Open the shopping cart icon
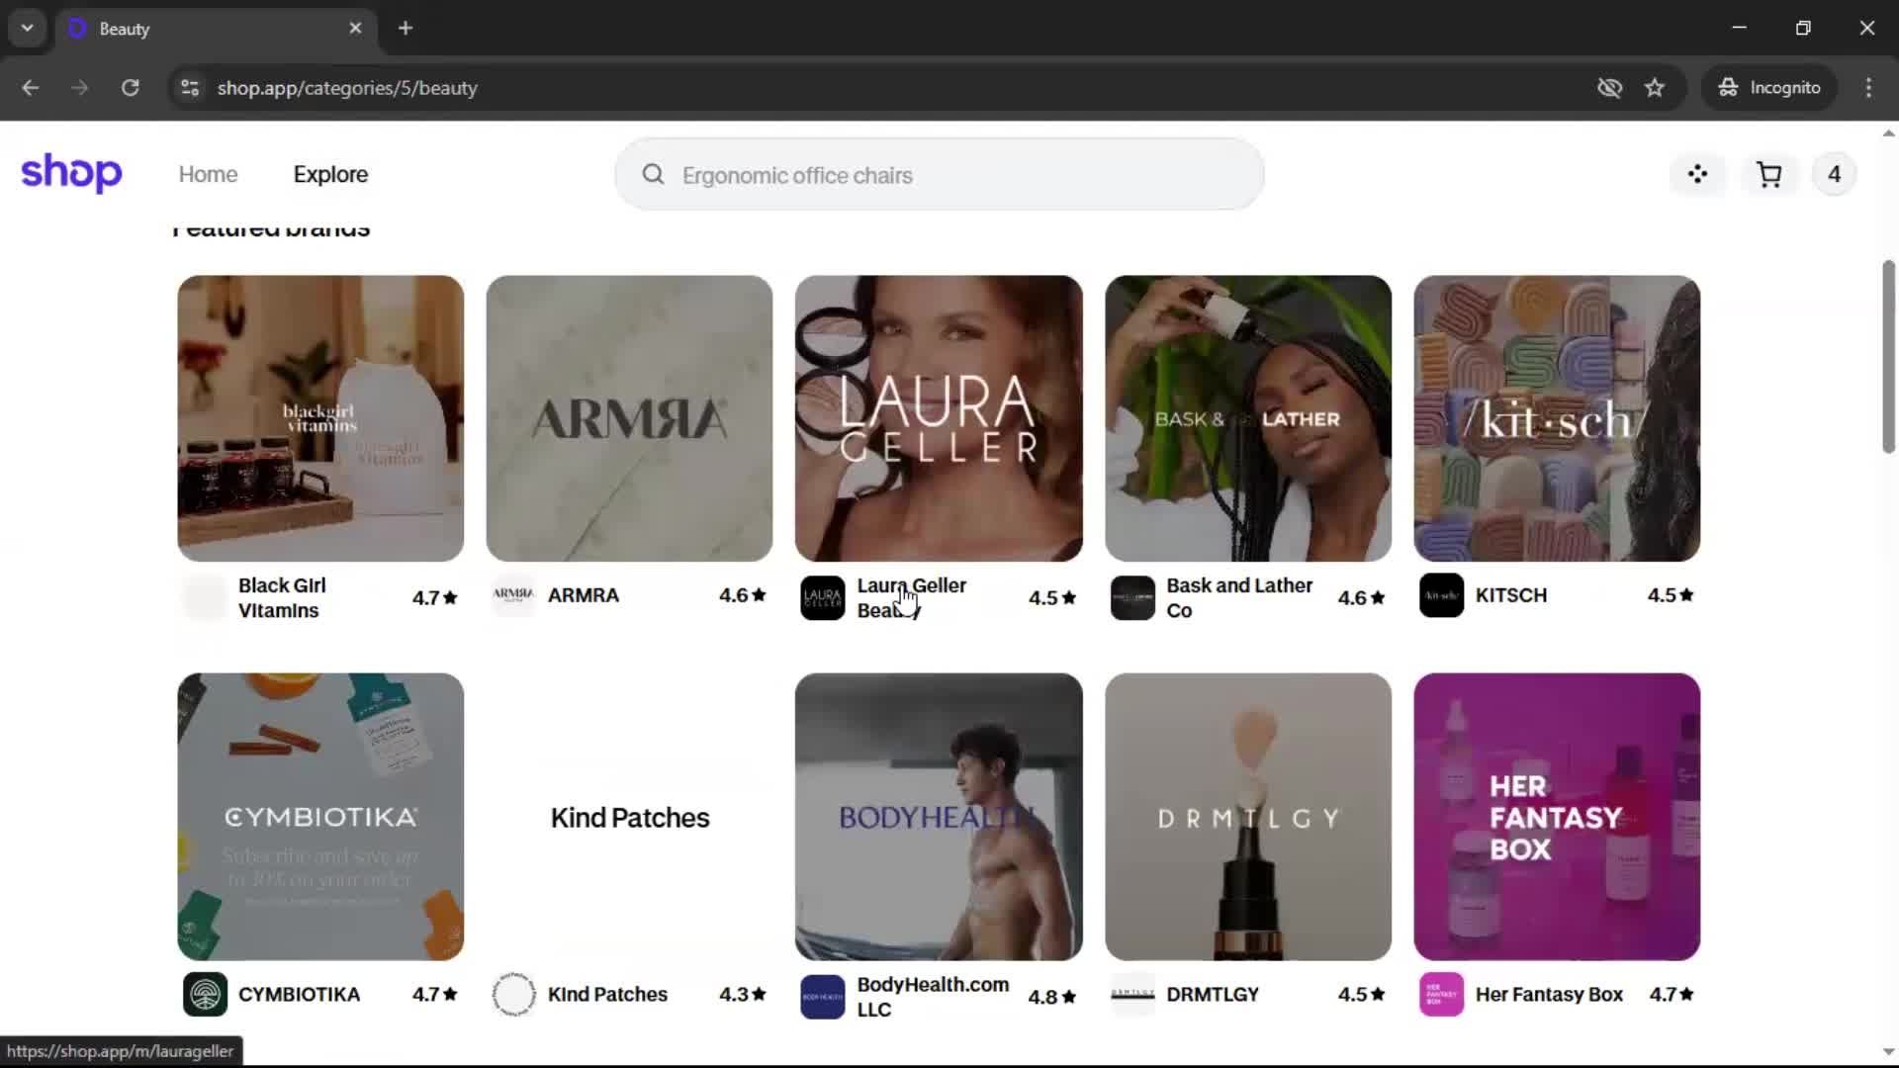 (1768, 175)
